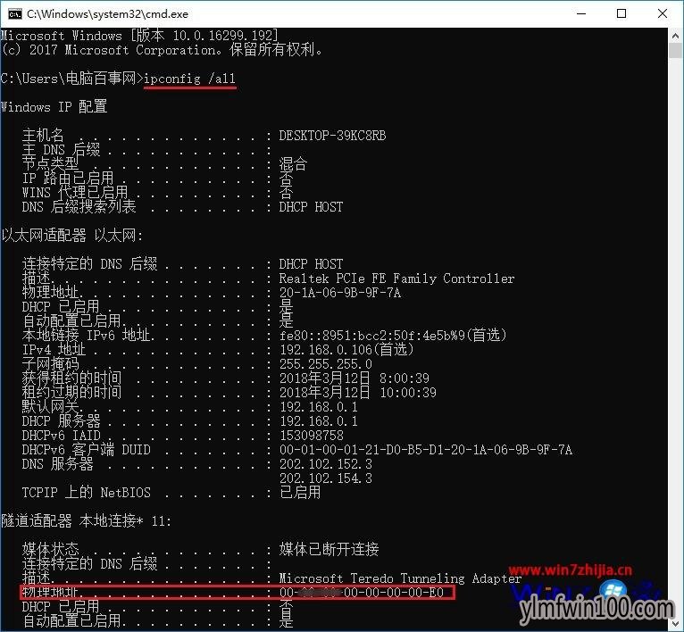This screenshot has width=684, height=632.
Task: Click the 连接特定的 DNS 后缀 value DHCP HOST
Action: (311, 264)
